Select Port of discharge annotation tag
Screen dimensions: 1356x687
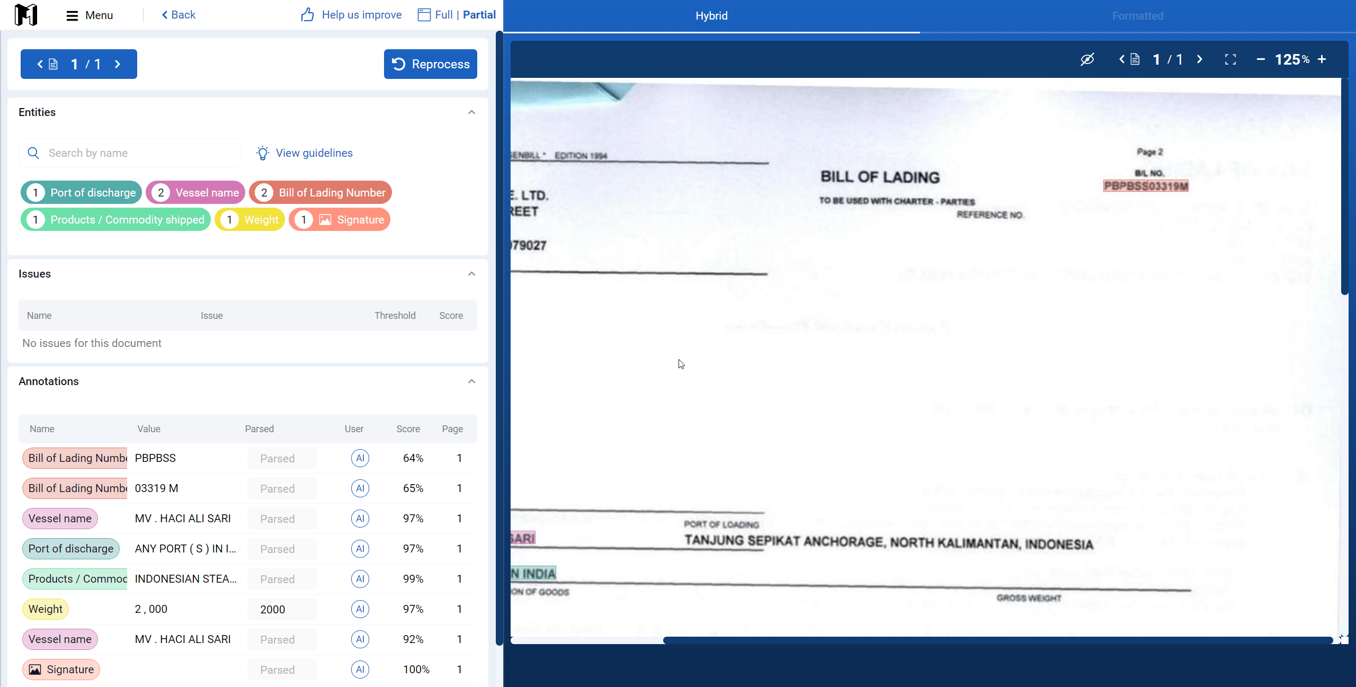tap(71, 549)
